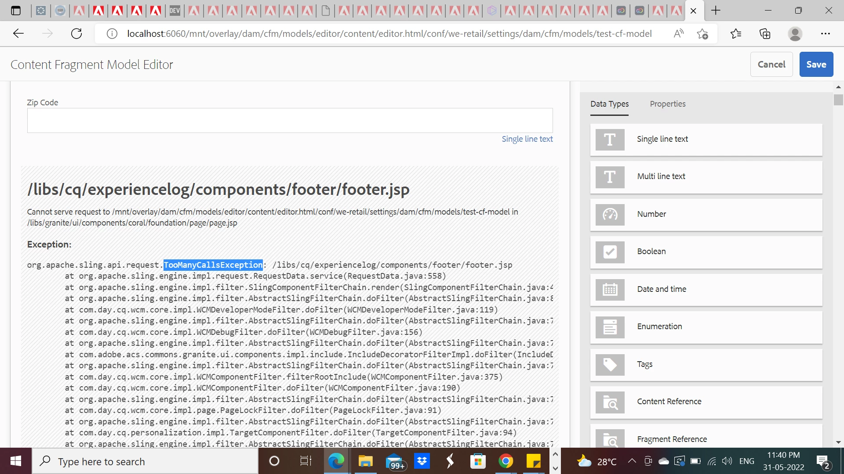Click the Zip Code text field

coord(290,121)
